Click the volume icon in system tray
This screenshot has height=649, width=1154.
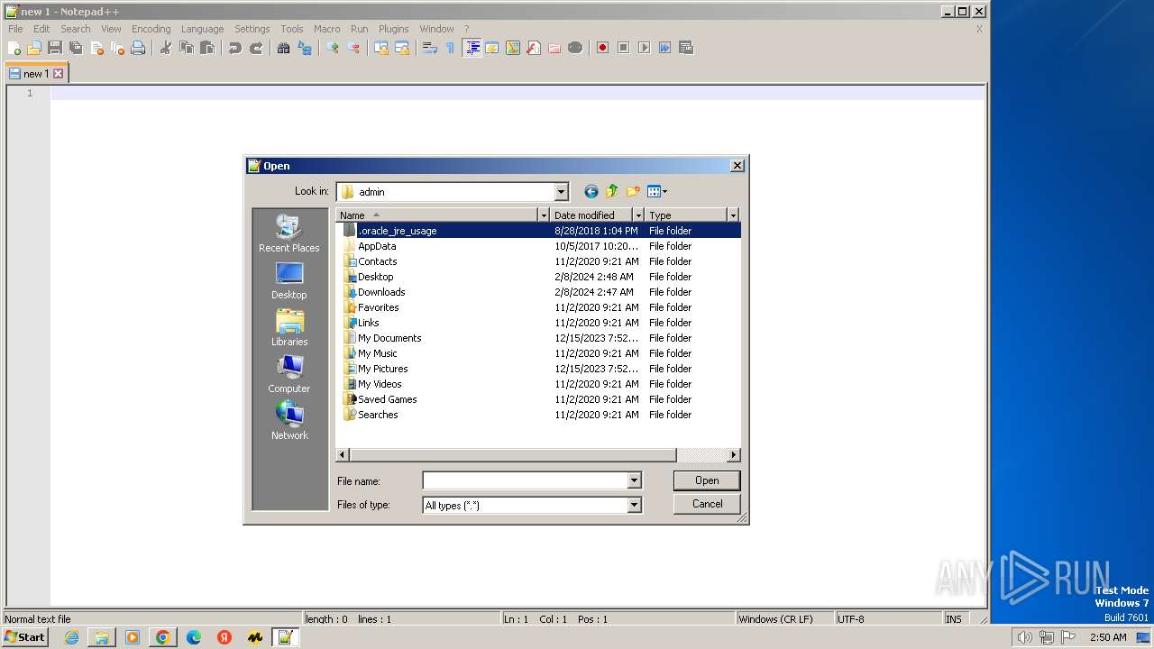(x=1024, y=637)
